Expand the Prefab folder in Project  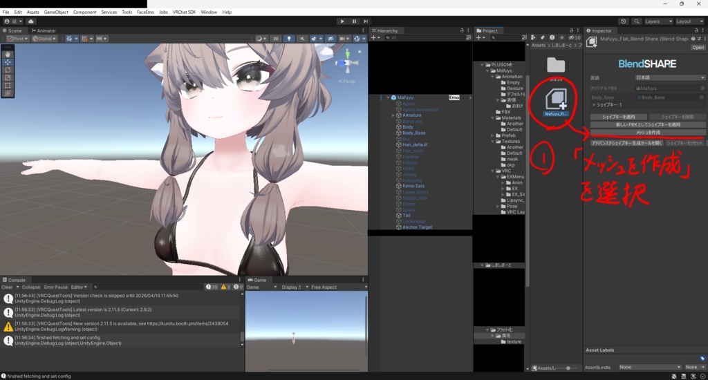[492, 135]
